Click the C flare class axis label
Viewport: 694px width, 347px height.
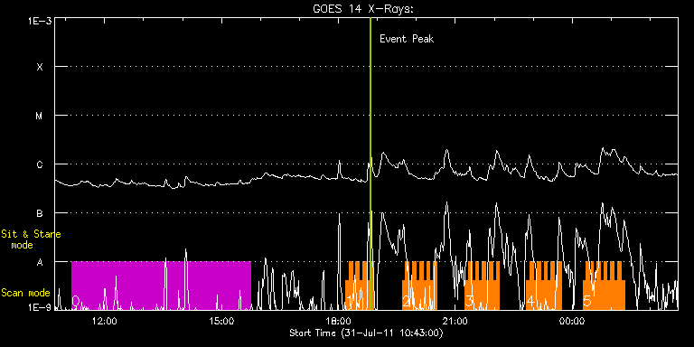[x=40, y=165]
